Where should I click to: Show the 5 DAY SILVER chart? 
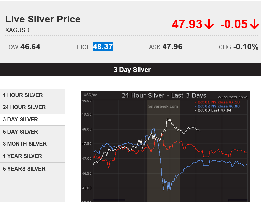tap(21, 132)
